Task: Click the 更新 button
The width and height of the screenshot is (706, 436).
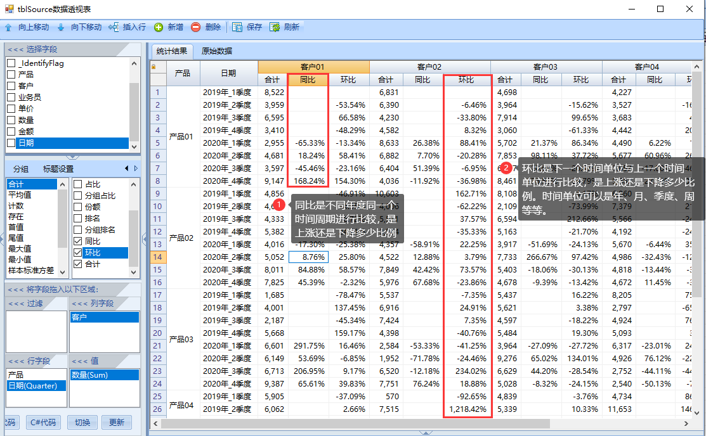Action: pos(117,423)
